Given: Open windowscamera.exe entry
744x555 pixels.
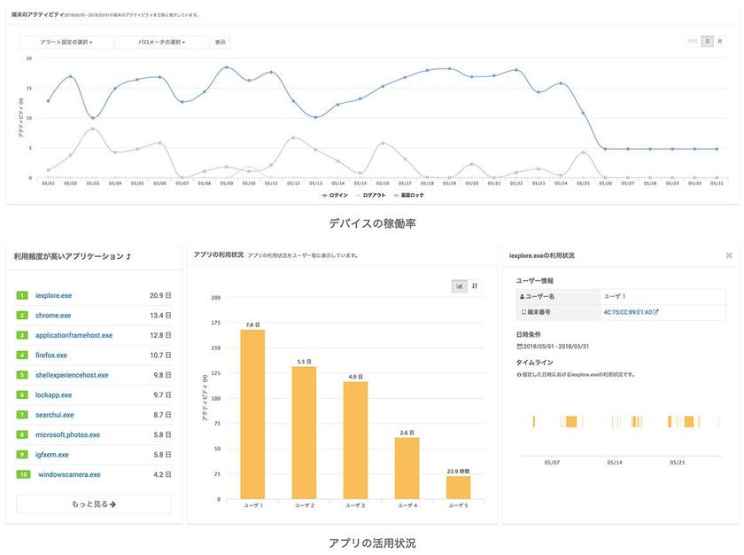Looking at the screenshot, I should (x=69, y=475).
